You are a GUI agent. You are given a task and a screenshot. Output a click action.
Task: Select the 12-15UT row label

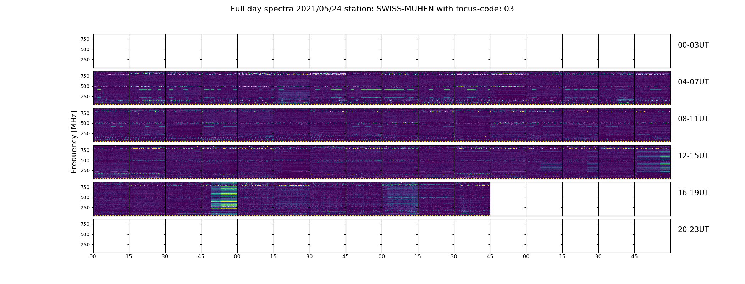(693, 156)
